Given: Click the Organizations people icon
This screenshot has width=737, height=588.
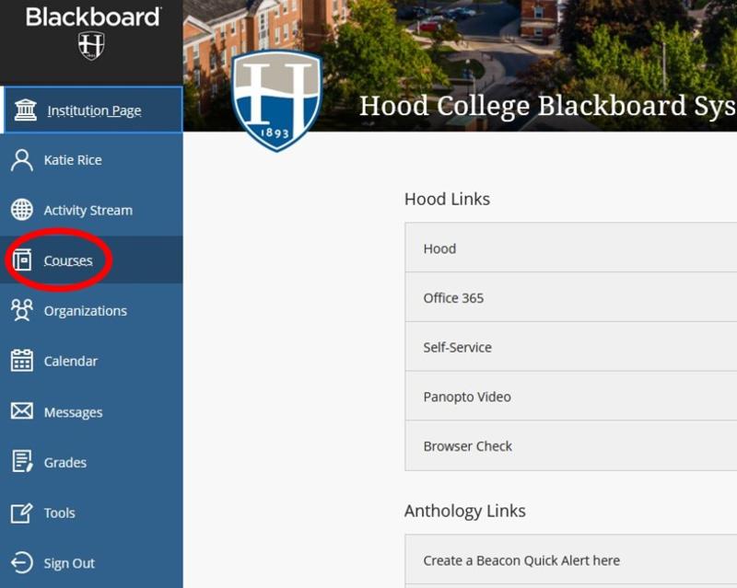Looking at the screenshot, I should 21,310.
